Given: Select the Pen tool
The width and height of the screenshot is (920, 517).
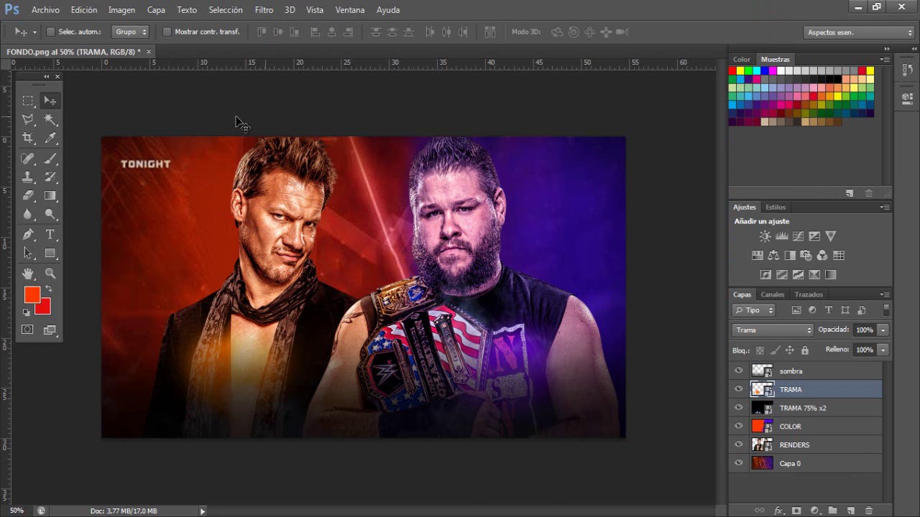Looking at the screenshot, I should tap(28, 234).
